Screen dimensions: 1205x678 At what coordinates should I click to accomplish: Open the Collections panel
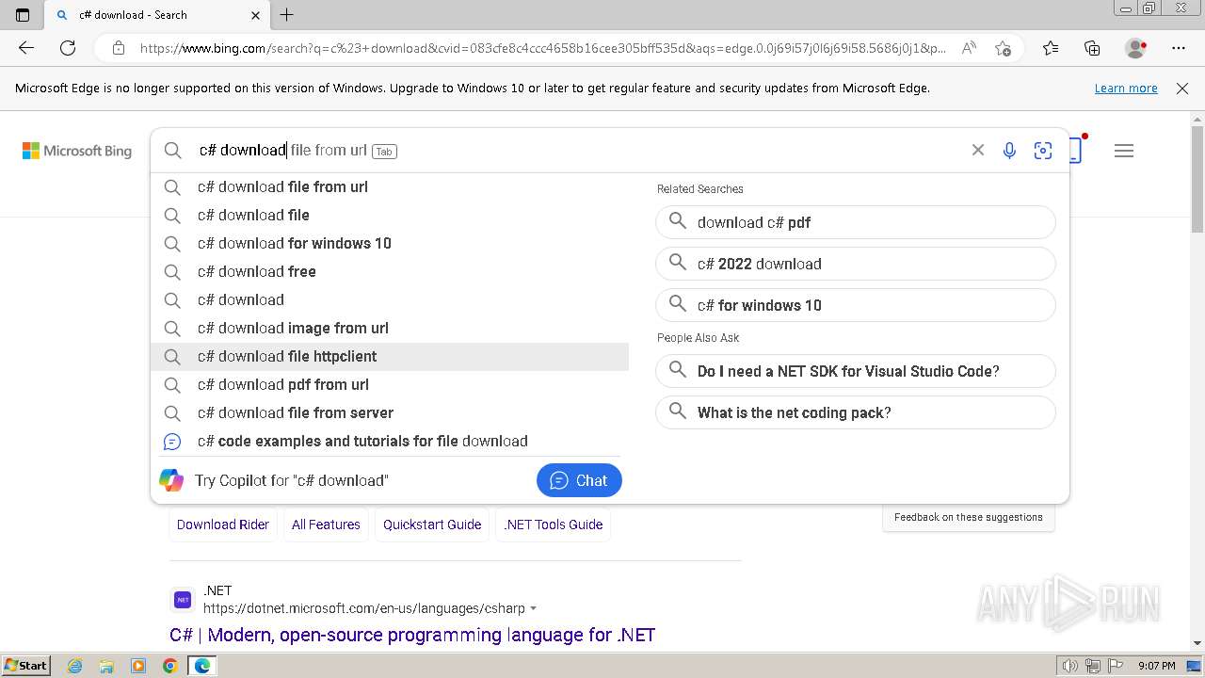click(x=1092, y=48)
